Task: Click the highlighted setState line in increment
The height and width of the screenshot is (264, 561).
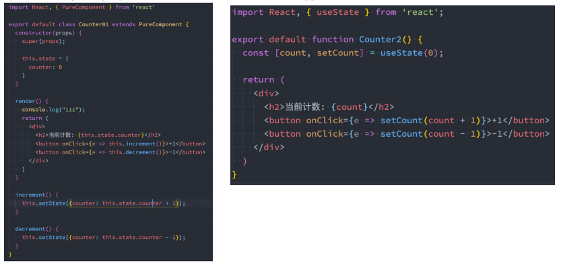Action: click(104, 203)
